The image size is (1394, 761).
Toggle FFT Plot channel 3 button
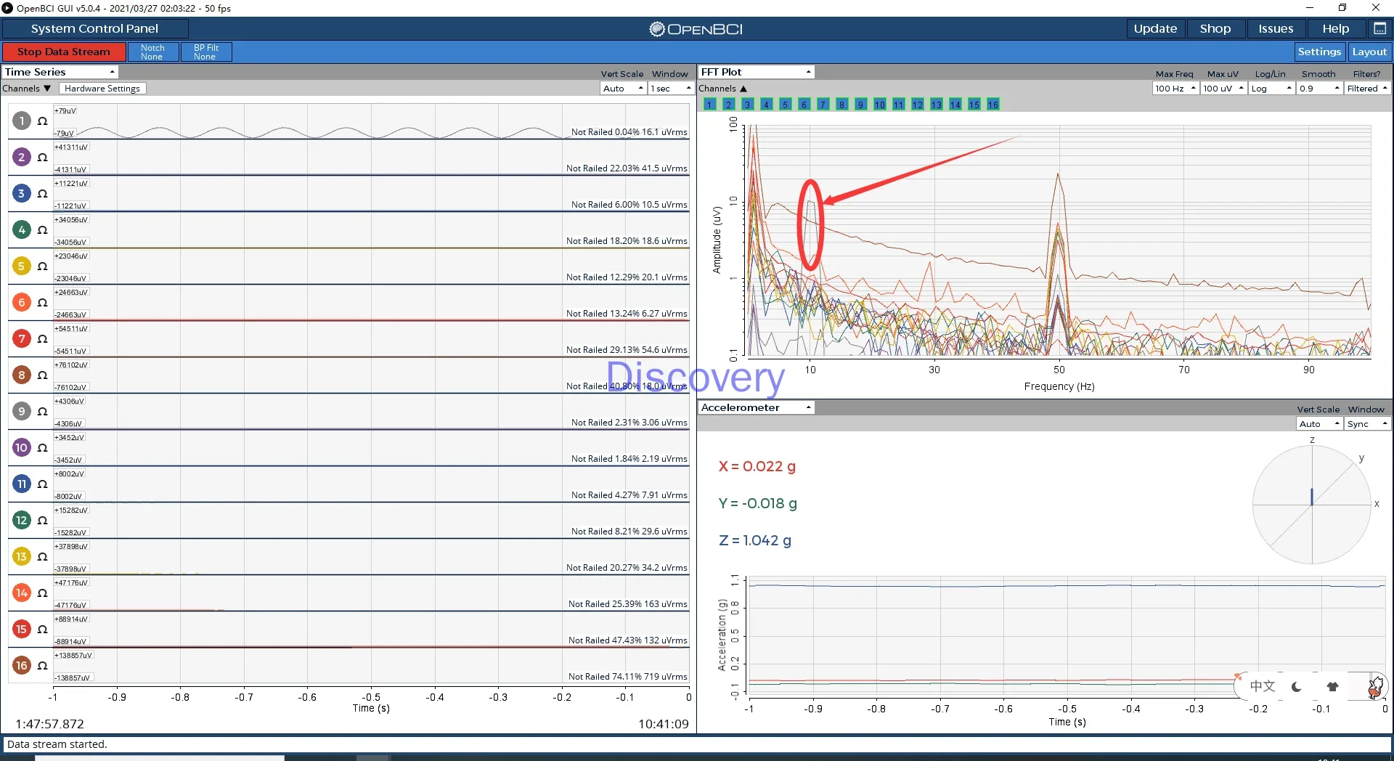click(x=747, y=105)
